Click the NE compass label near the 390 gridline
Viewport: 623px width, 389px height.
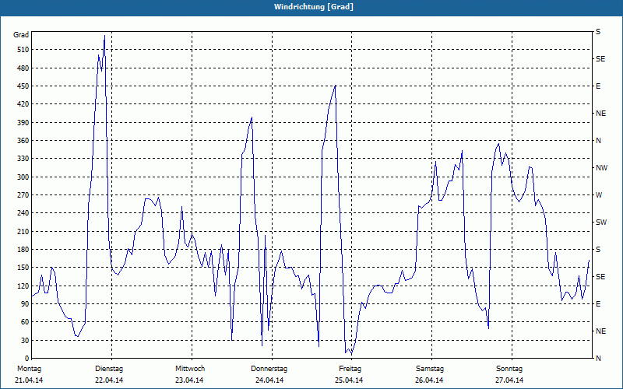[x=600, y=114]
